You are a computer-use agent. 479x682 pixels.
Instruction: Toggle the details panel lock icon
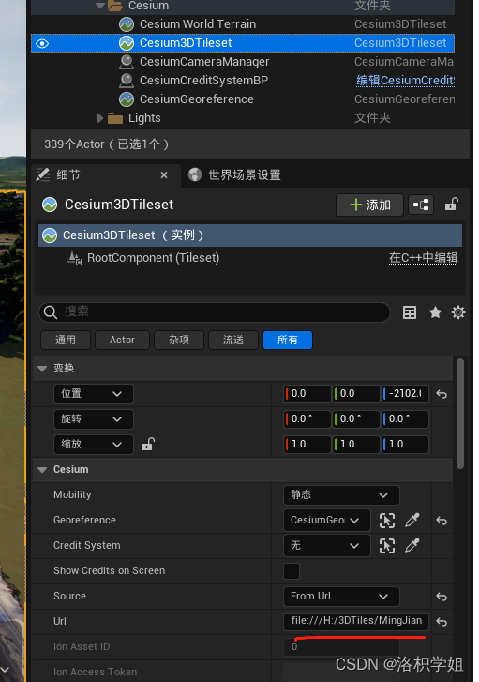coord(452,204)
